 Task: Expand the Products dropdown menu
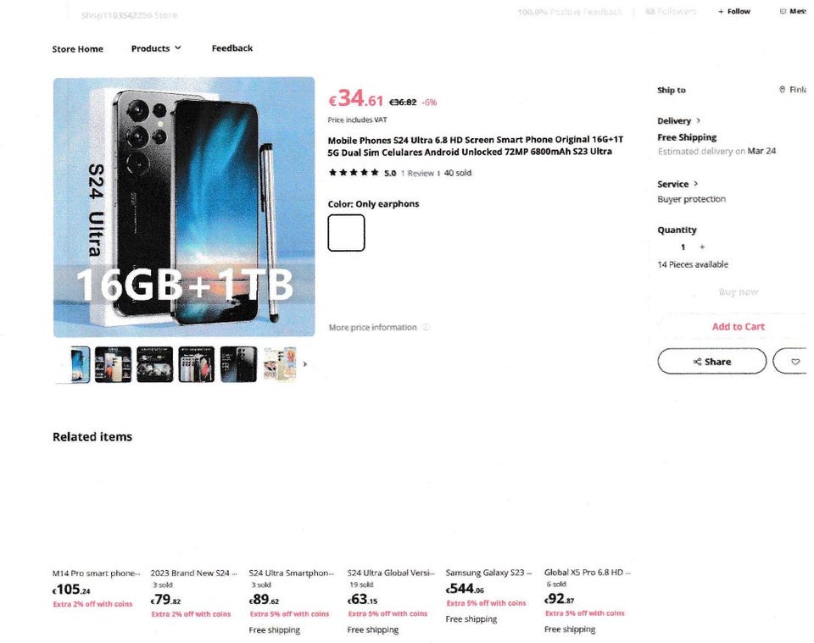[x=156, y=48]
